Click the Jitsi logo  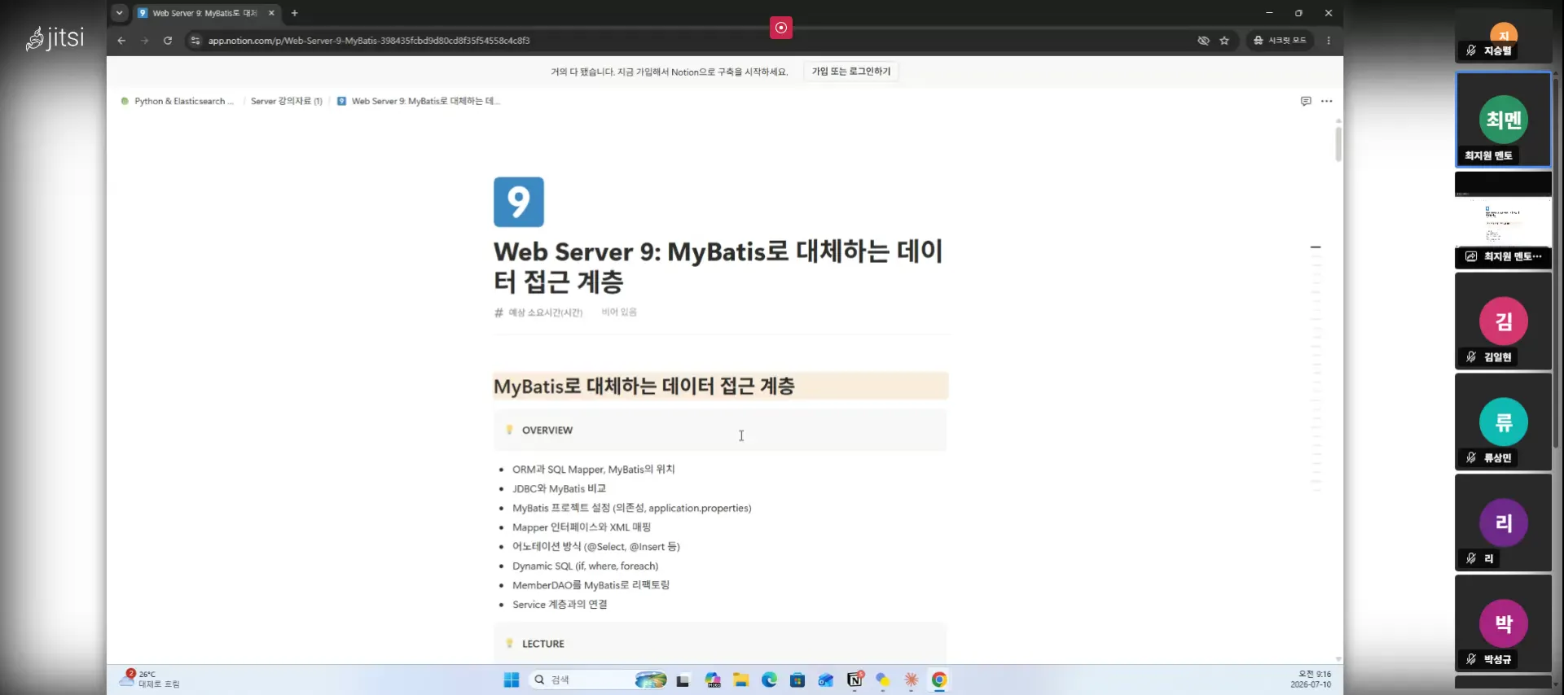(55, 38)
